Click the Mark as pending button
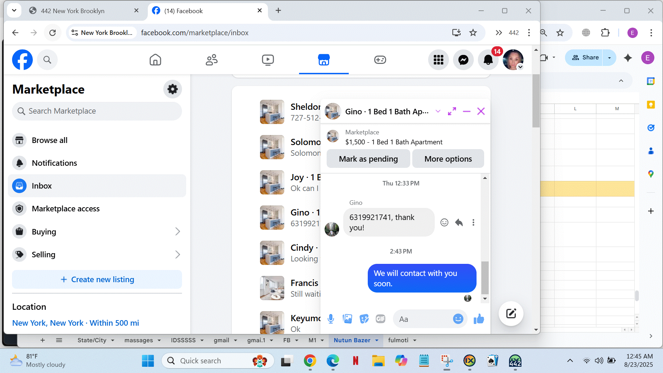663x373 pixels. 368,159
